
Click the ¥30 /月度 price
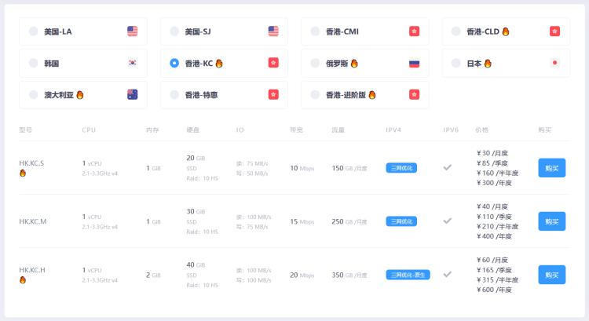pyautogui.click(x=492, y=153)
